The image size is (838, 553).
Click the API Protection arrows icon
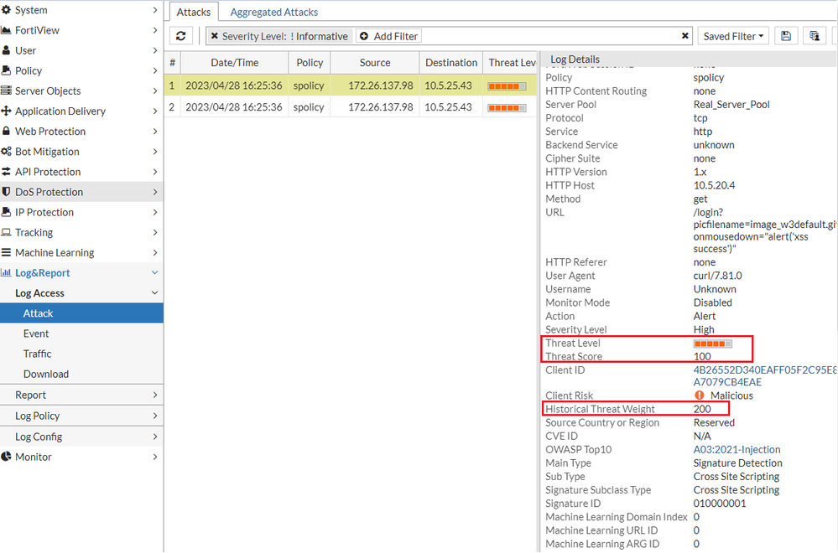click(x=7, y=172)
